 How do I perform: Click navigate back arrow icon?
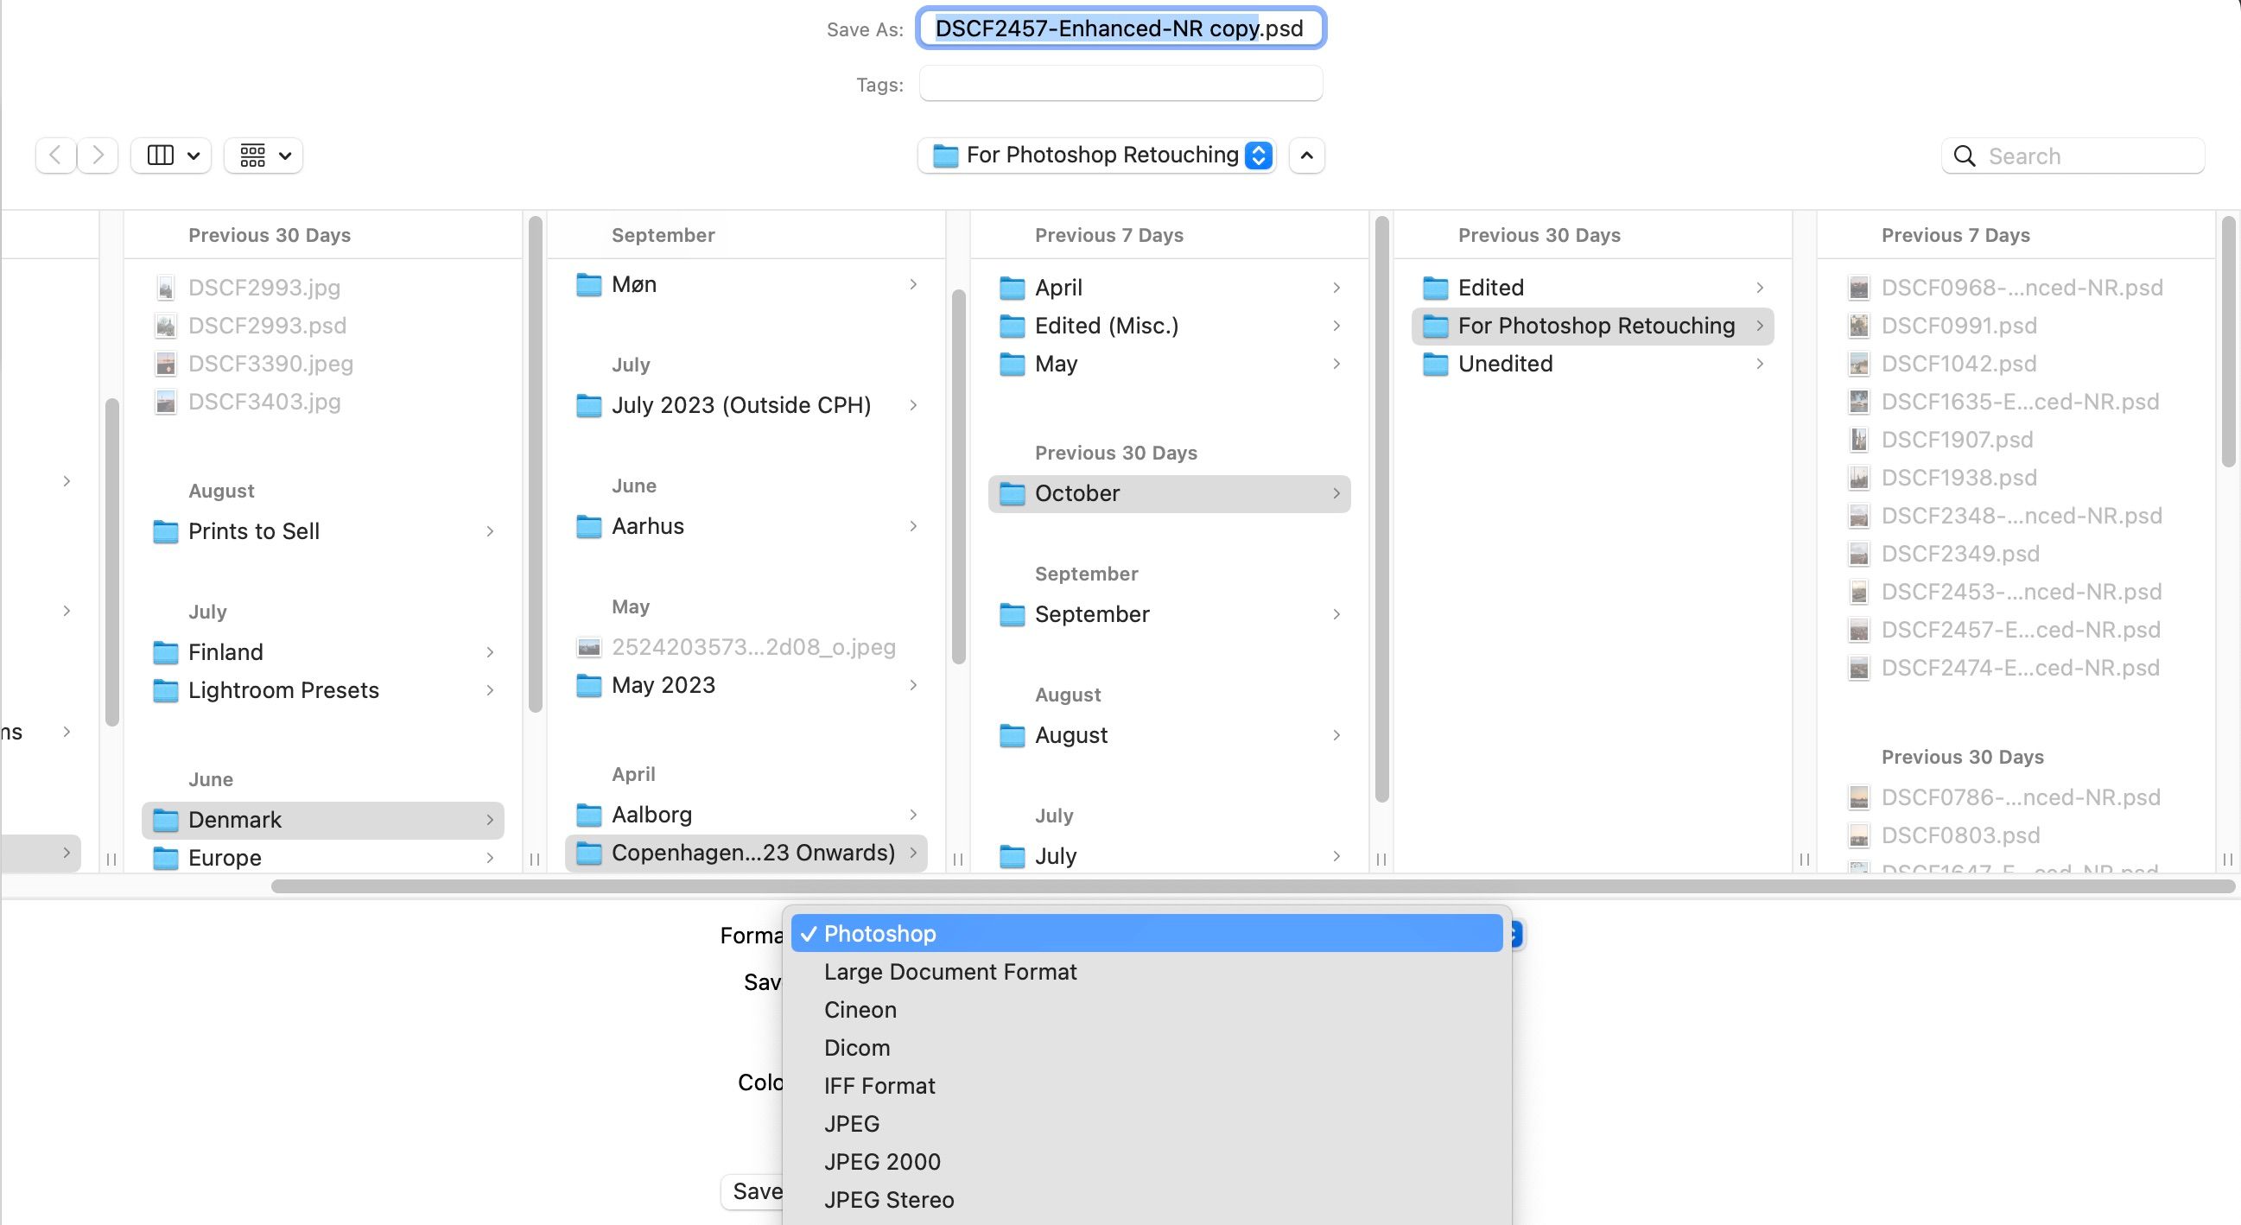click(56, 154)
